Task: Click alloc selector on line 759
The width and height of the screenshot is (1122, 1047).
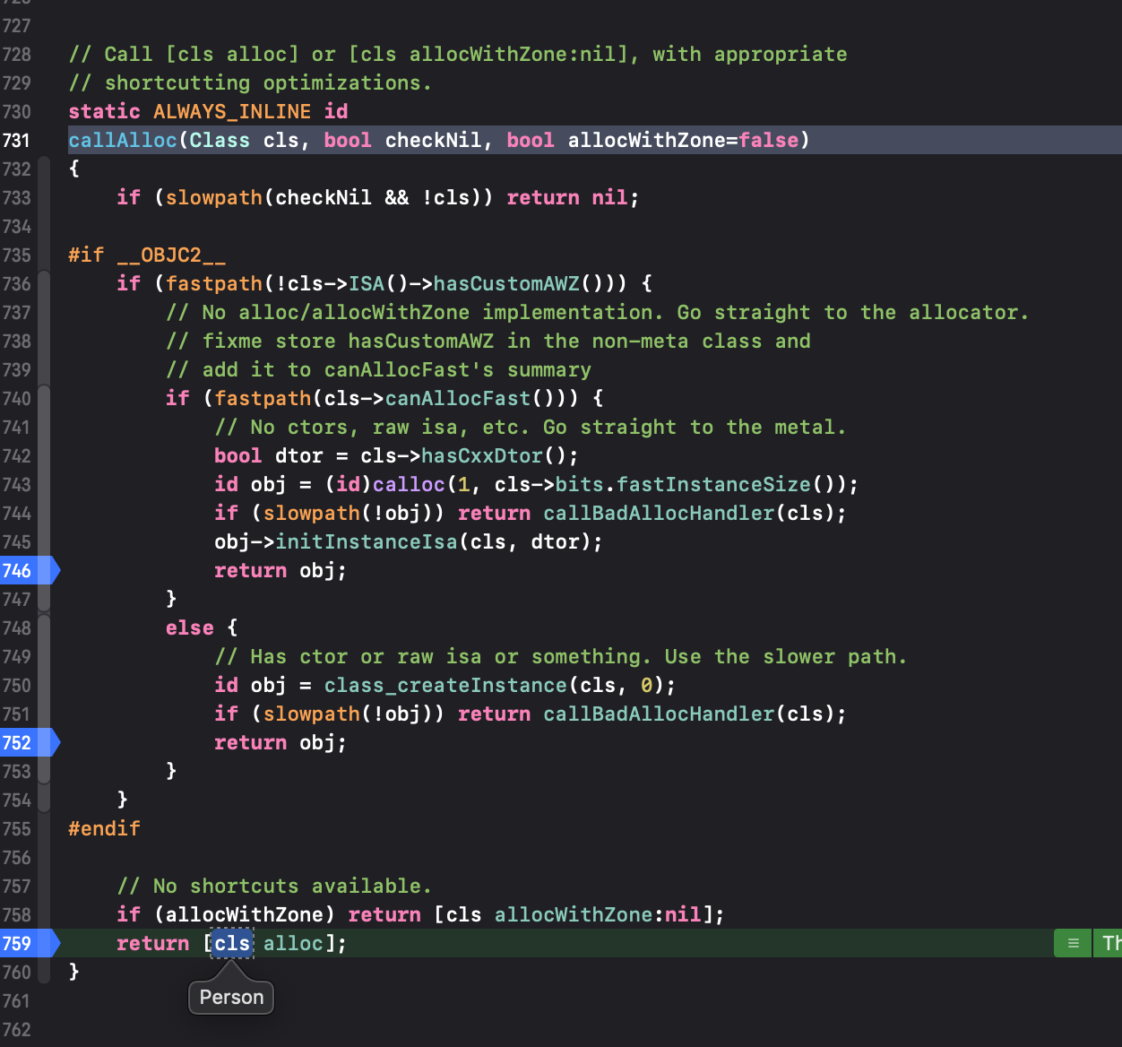Action: point(293,943)
